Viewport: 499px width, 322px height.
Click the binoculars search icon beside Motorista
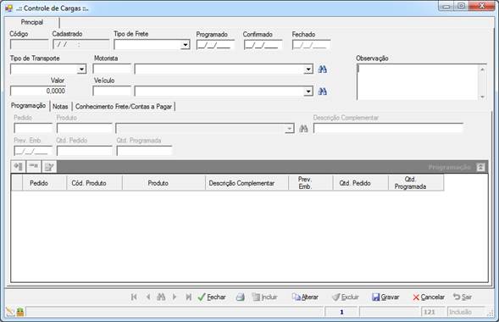click(x=323, y=69)
